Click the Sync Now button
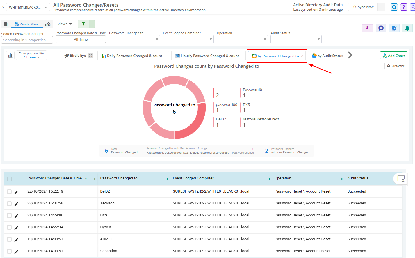Image resolution: width=415 pixels, height=258 pixels. coord(363,7)
